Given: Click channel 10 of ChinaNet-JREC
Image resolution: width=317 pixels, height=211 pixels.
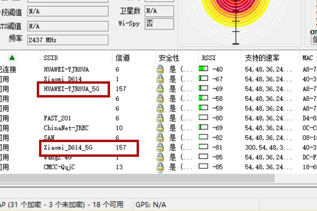Looking at the screenshot, I should tap(119, 128).
